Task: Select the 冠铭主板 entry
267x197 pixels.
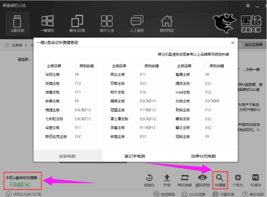Action: coord(183,136)
